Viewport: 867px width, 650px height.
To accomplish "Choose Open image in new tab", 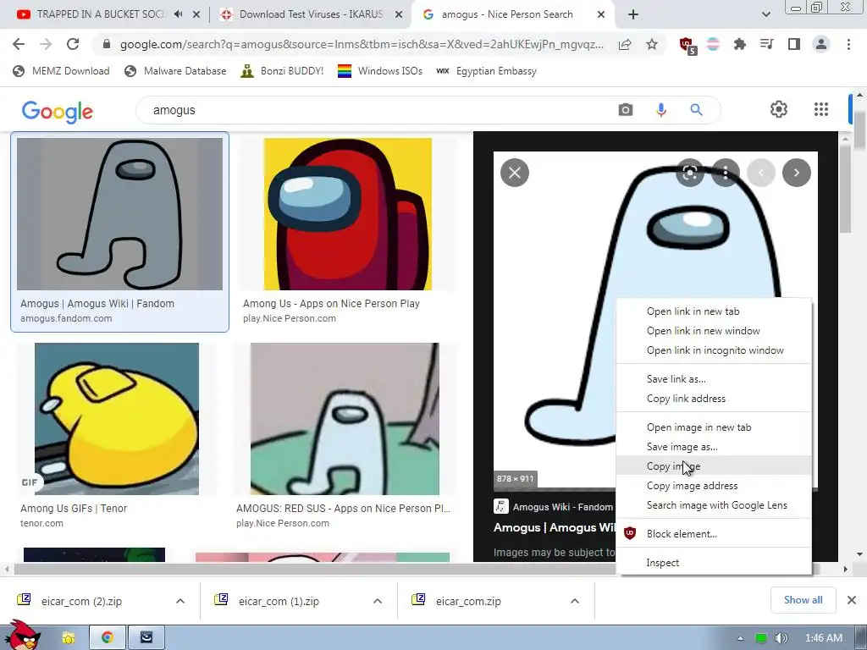I will point(714,427).
